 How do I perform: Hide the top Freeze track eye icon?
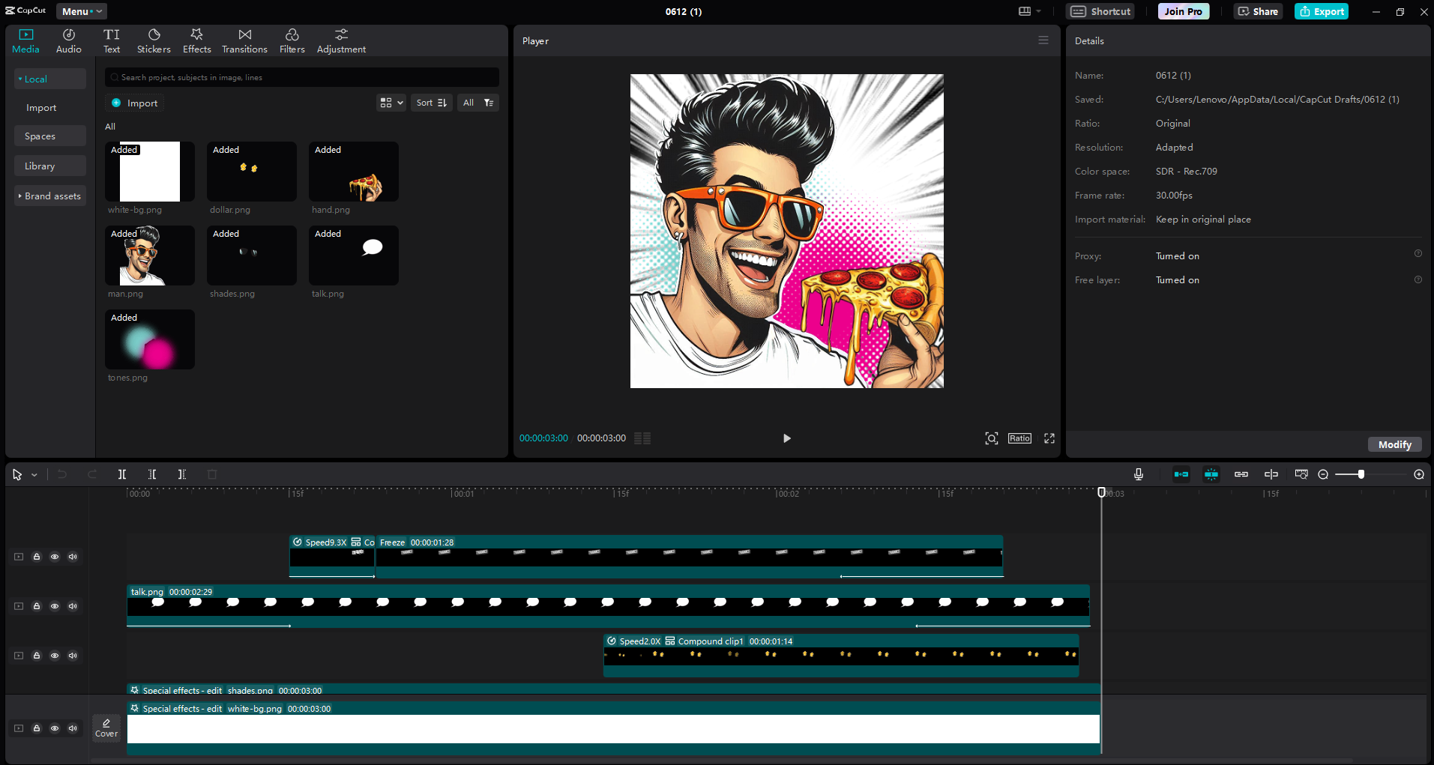coord(55,557)
